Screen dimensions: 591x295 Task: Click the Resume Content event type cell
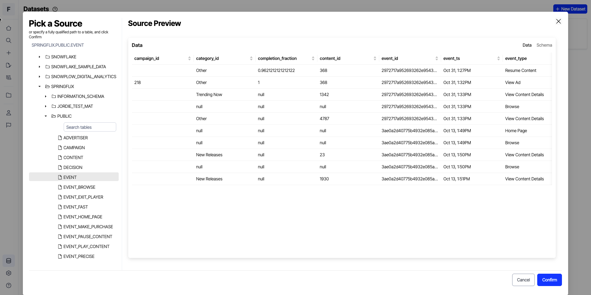pyautogui.click(x=521, y=70)
